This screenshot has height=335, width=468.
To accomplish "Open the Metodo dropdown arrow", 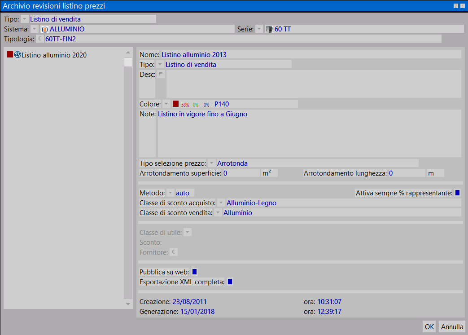I will 170,193.
